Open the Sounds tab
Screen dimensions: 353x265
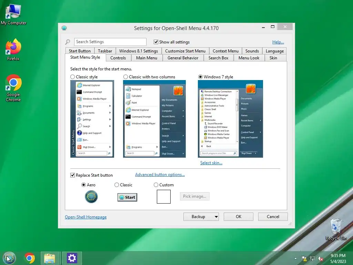252,51
